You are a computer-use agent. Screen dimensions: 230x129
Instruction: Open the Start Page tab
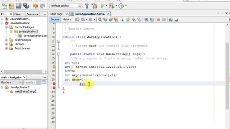(56, 14)
